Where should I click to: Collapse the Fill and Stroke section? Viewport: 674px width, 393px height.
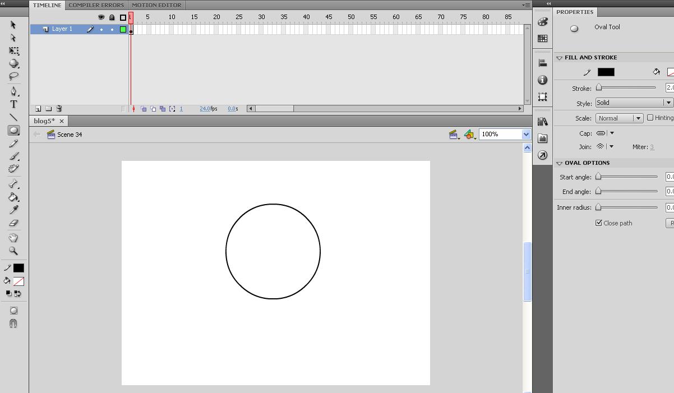559,58
